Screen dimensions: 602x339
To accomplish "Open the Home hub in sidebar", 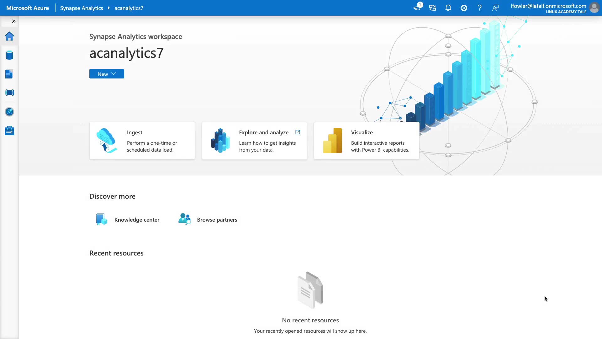I will pyautogui.click(x=9, y=36).
